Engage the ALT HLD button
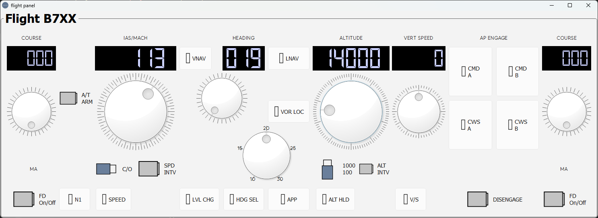This screenshot has height=218, width=598. point(335,199)
